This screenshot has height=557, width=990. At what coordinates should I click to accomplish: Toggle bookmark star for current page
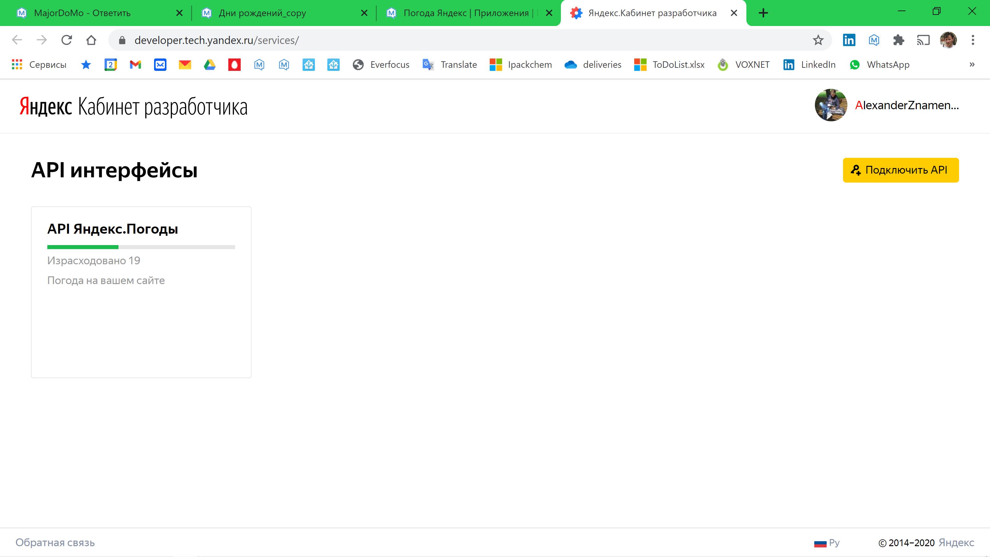[818, 40]
